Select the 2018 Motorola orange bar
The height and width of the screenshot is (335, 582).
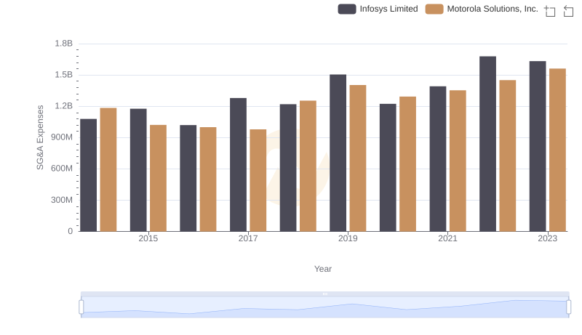[x=308, y=166]
